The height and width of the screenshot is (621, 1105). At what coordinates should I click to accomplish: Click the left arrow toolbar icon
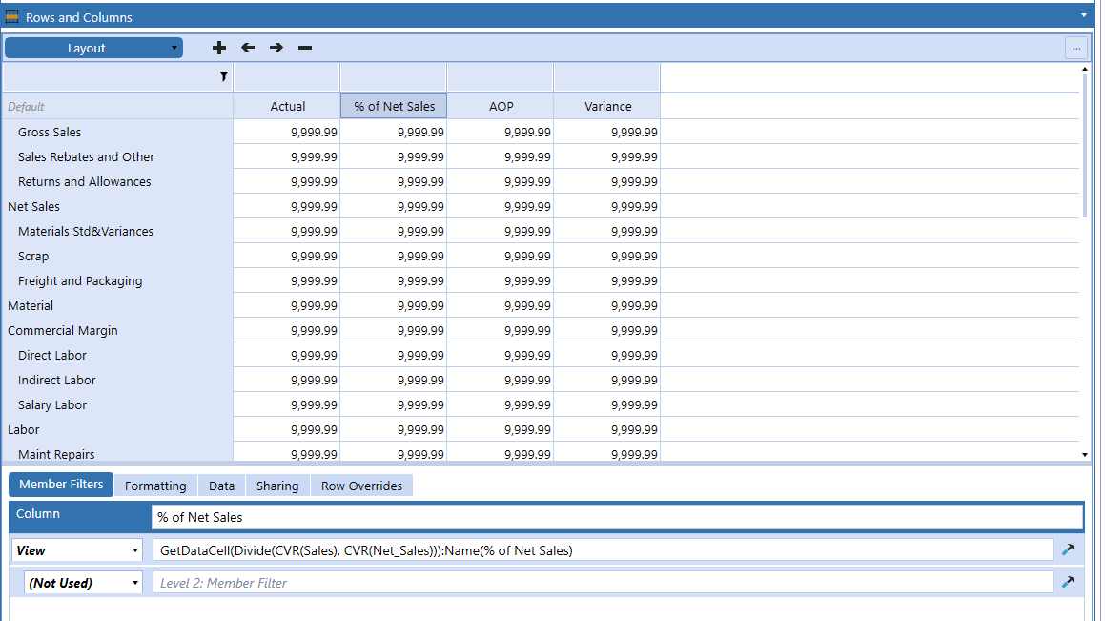point(247,47)
